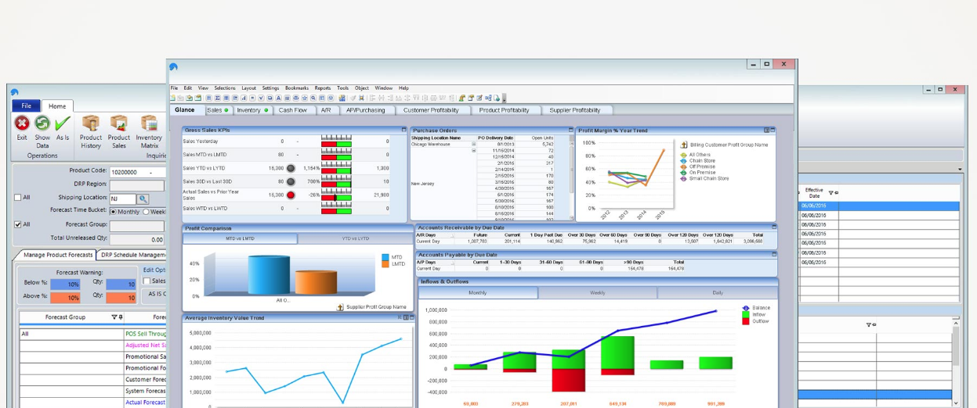
Task: Click the blue File tab in the forecast window
Action: (26, 106)
